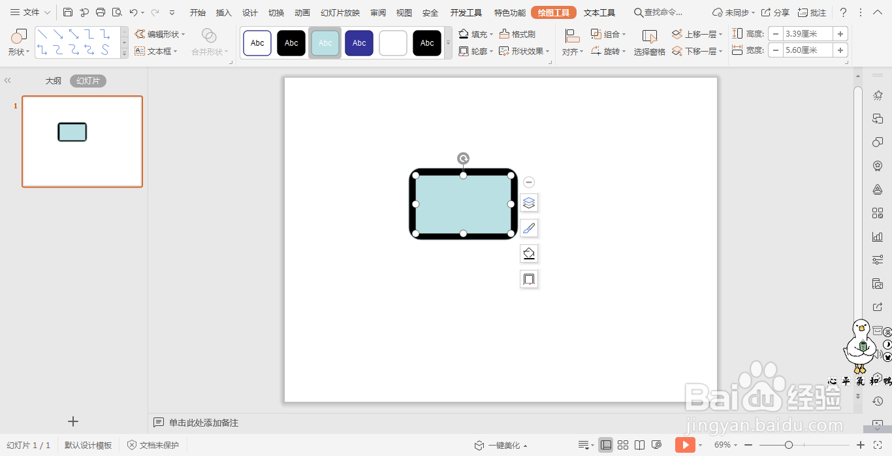892x456 pixels.
Task: Switch to the 幻灯片放映 tab
Action: coord(340,12)
